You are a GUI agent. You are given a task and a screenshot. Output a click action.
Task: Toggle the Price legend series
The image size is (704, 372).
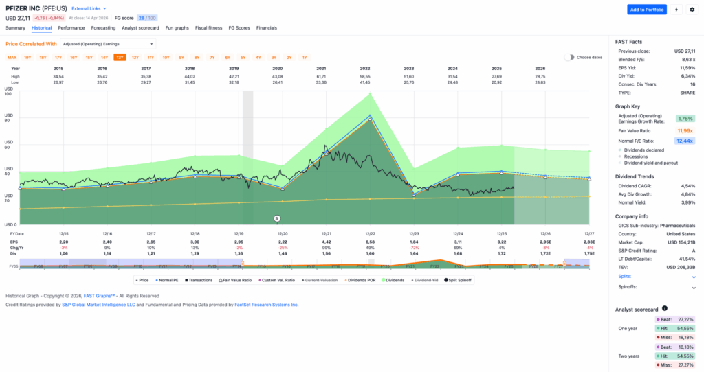coord(142,280)
